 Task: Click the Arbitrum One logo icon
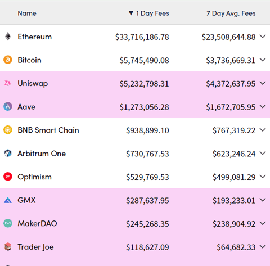8,153
